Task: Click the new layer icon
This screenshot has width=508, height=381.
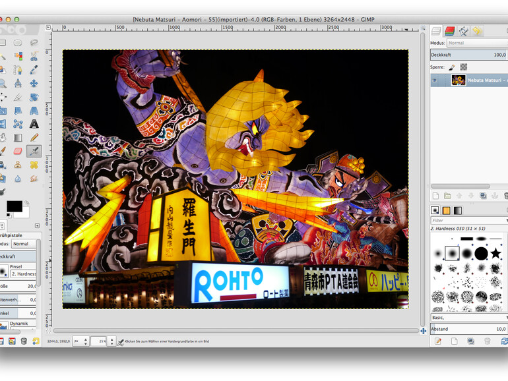Action: click(x=436, y=196)
